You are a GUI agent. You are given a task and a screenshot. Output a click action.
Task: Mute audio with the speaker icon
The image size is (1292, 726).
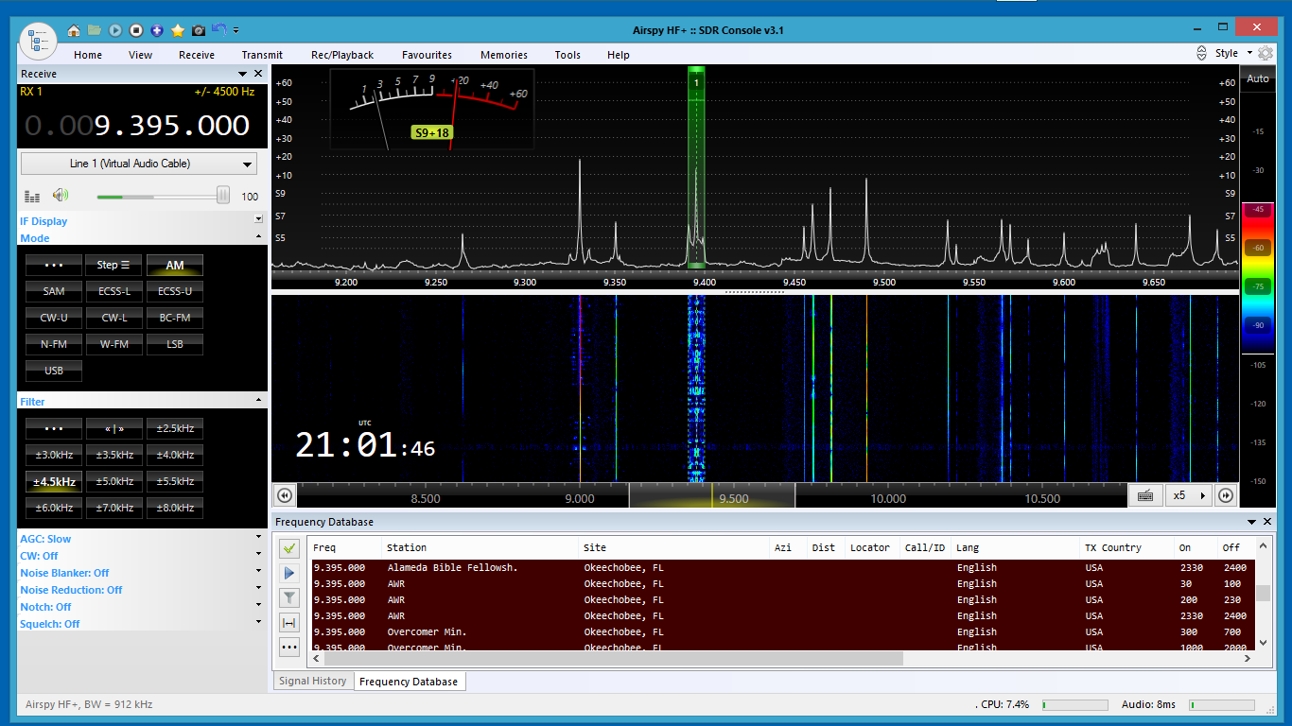pyautogui.click(x=61, y=196)
